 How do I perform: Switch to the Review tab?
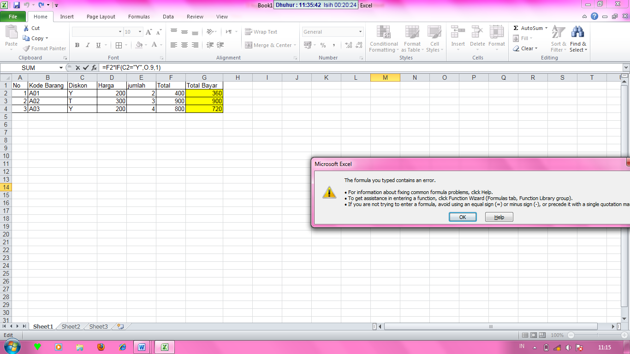(x=195, y=17)
